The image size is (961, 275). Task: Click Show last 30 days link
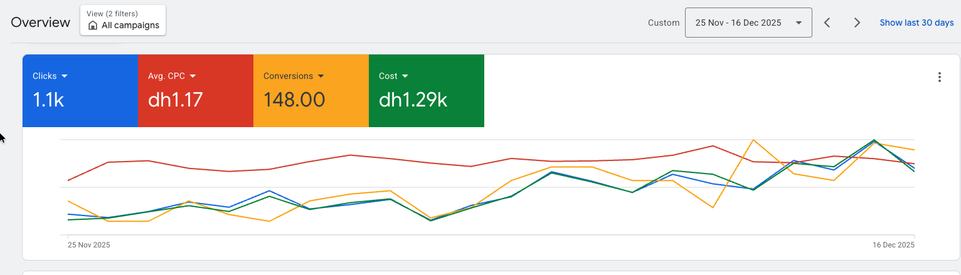[x=916, y=23]
